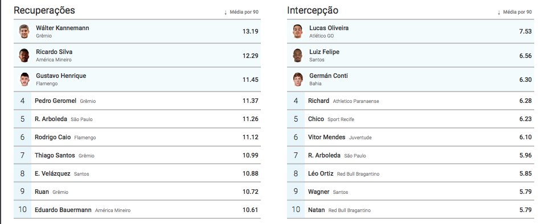Viewport: 545px width, 224px height.
Task: Select Vitor Mendes from Juventude
Action: [326, 138]
